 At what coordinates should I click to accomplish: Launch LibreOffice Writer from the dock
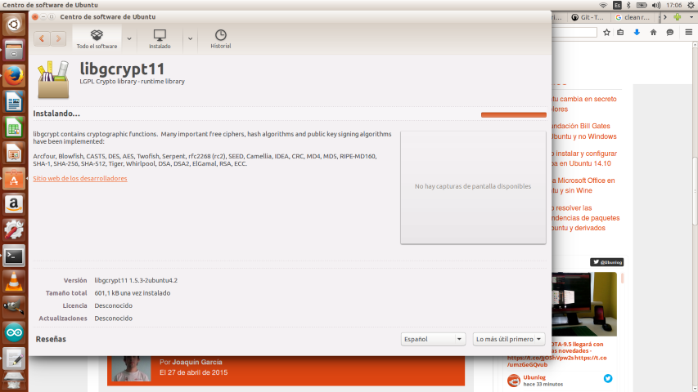[14, 101]
